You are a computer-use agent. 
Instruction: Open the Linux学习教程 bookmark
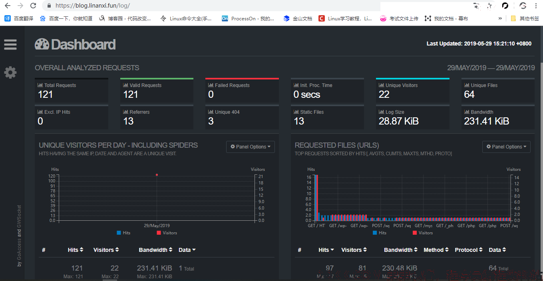point(345,18)
